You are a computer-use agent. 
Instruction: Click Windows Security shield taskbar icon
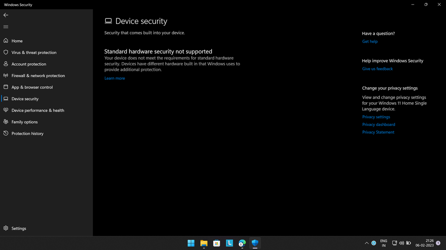click(x=255, y=243)
